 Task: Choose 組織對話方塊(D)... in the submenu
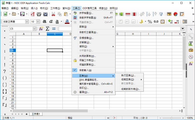coord(129,89)
